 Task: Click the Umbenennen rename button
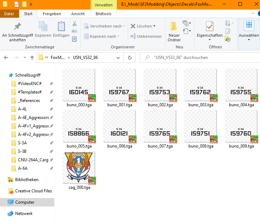click(x=146, y=36)
